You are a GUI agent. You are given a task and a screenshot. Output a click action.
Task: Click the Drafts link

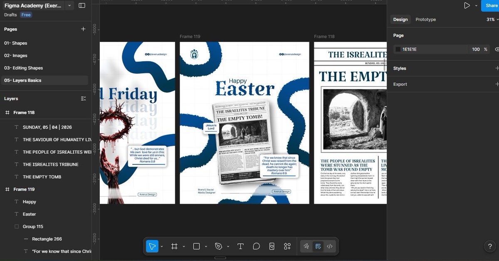click(x=10, y=15)
